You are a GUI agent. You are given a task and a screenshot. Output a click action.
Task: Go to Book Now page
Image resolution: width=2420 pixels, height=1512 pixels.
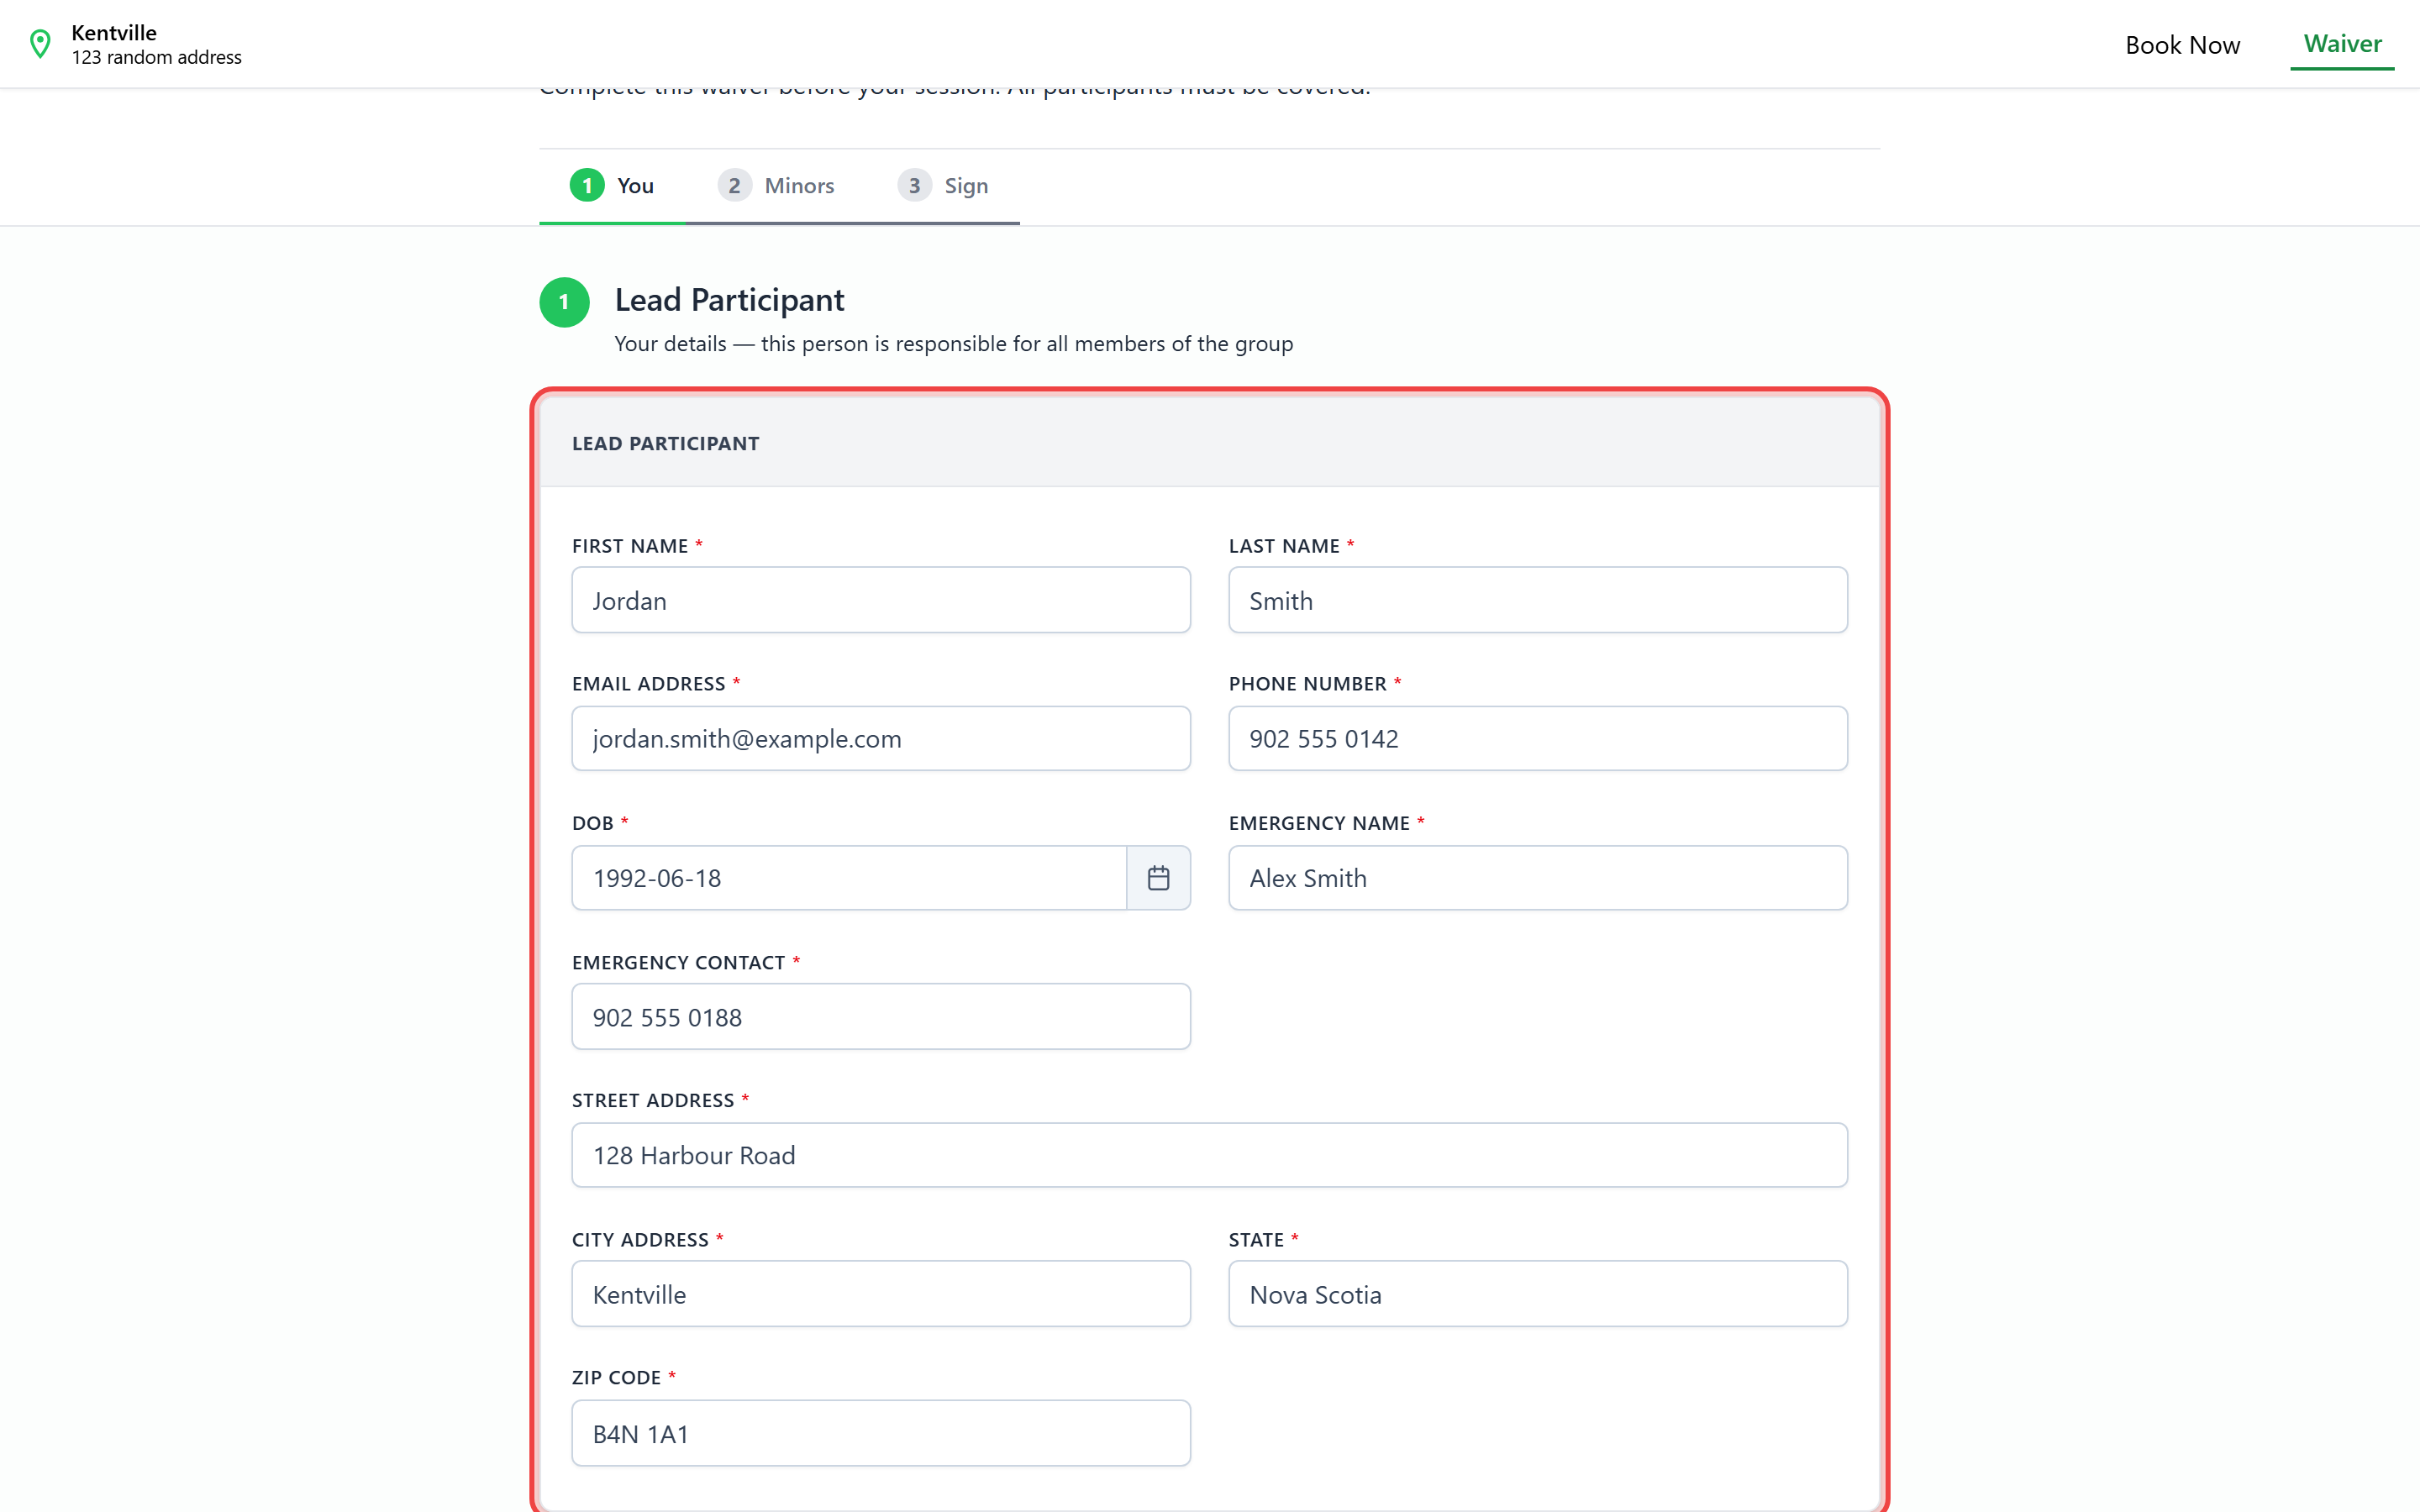coord(2182,45)
